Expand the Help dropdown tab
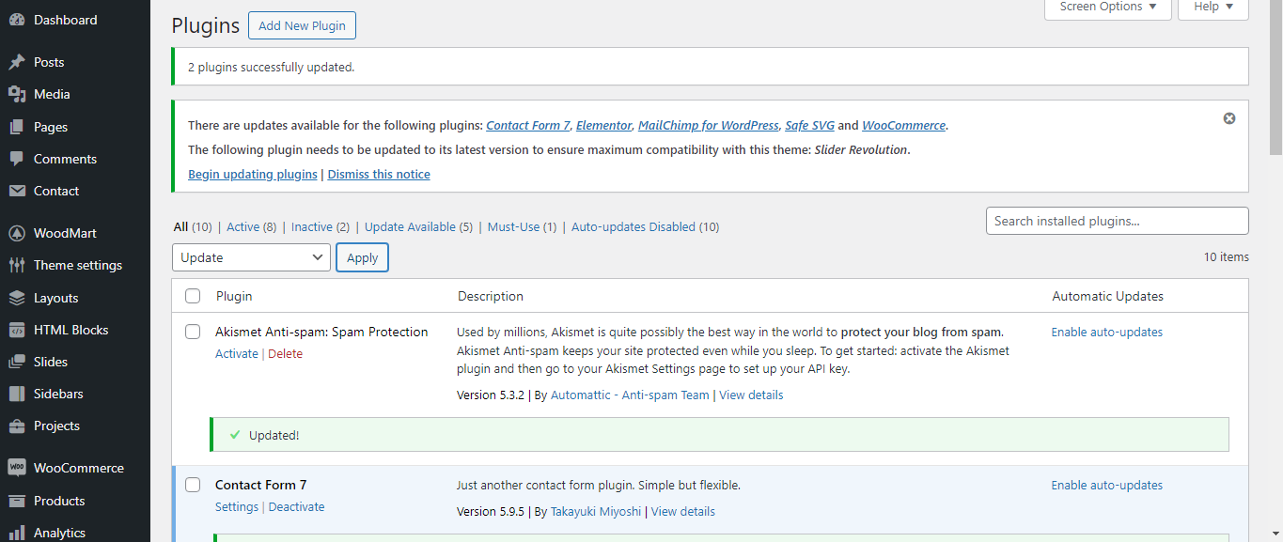Screen dimensions: 1283x542 (x=1213, y=8)
